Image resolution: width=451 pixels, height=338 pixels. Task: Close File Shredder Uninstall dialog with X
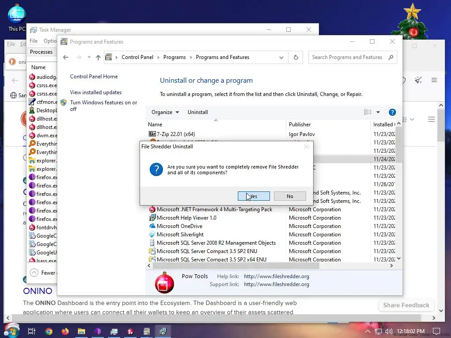307,147
